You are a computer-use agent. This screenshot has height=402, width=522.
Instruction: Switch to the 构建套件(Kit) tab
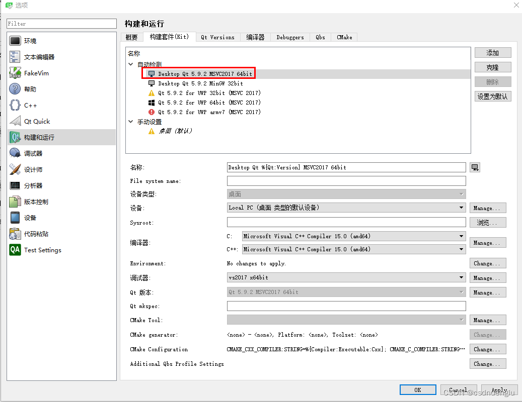click(169, 37)
